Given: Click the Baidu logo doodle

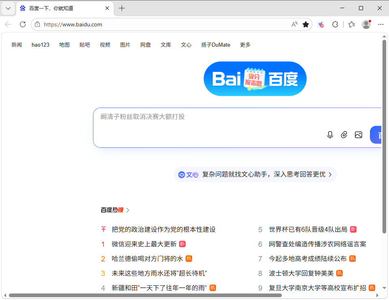Looking at the screenshot, I should (255, 79).
